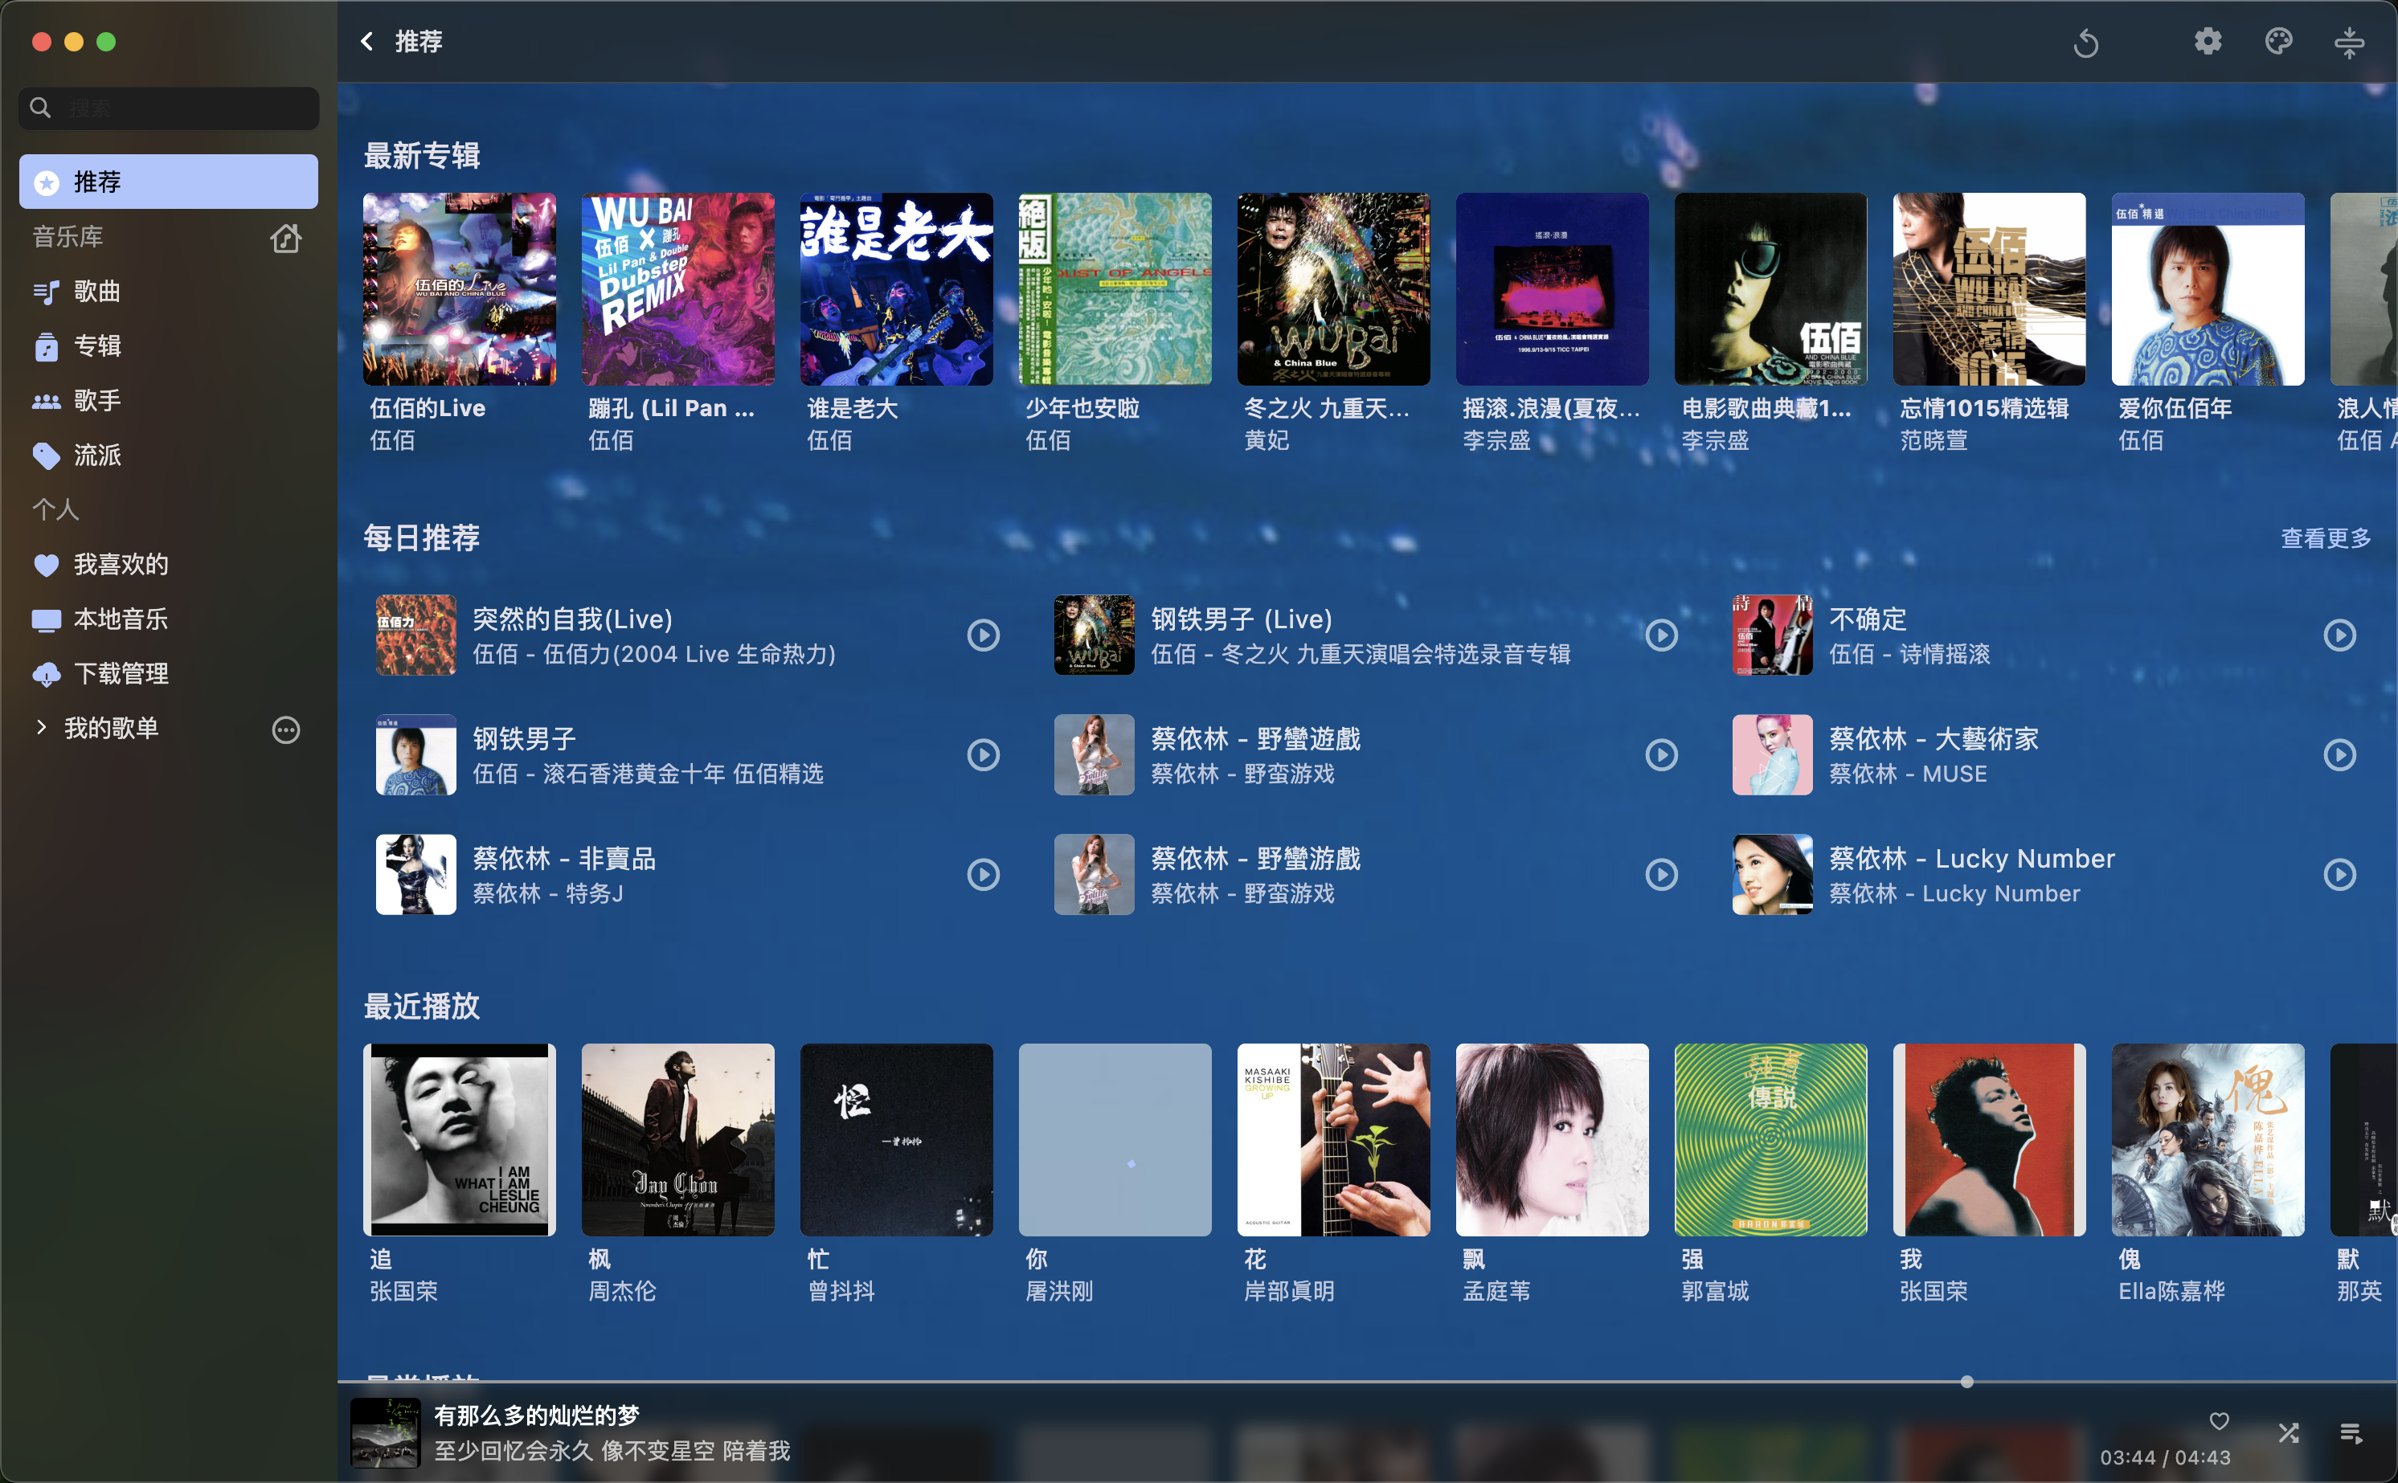Click artist name 黄妃 under 冬之火
The image size is (2398, 1483).
(1267, 440)
